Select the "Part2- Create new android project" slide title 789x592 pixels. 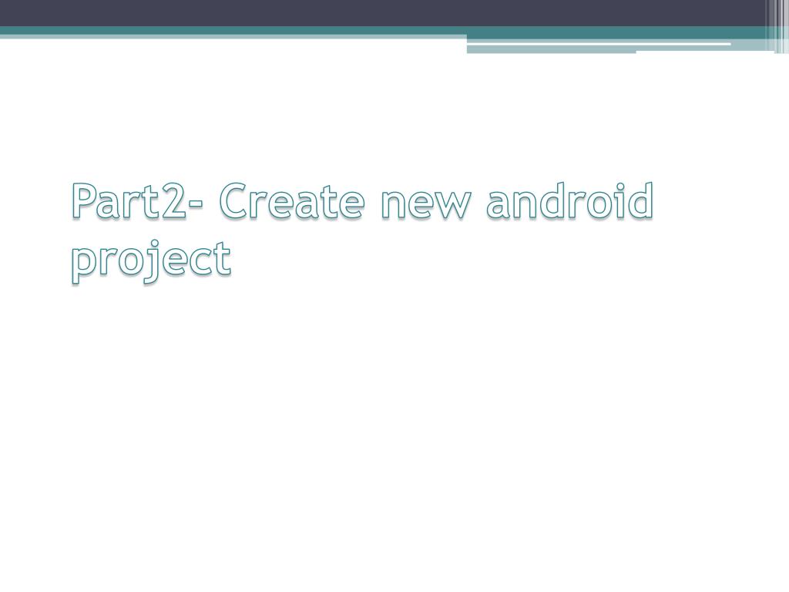(x=362, y=232)
